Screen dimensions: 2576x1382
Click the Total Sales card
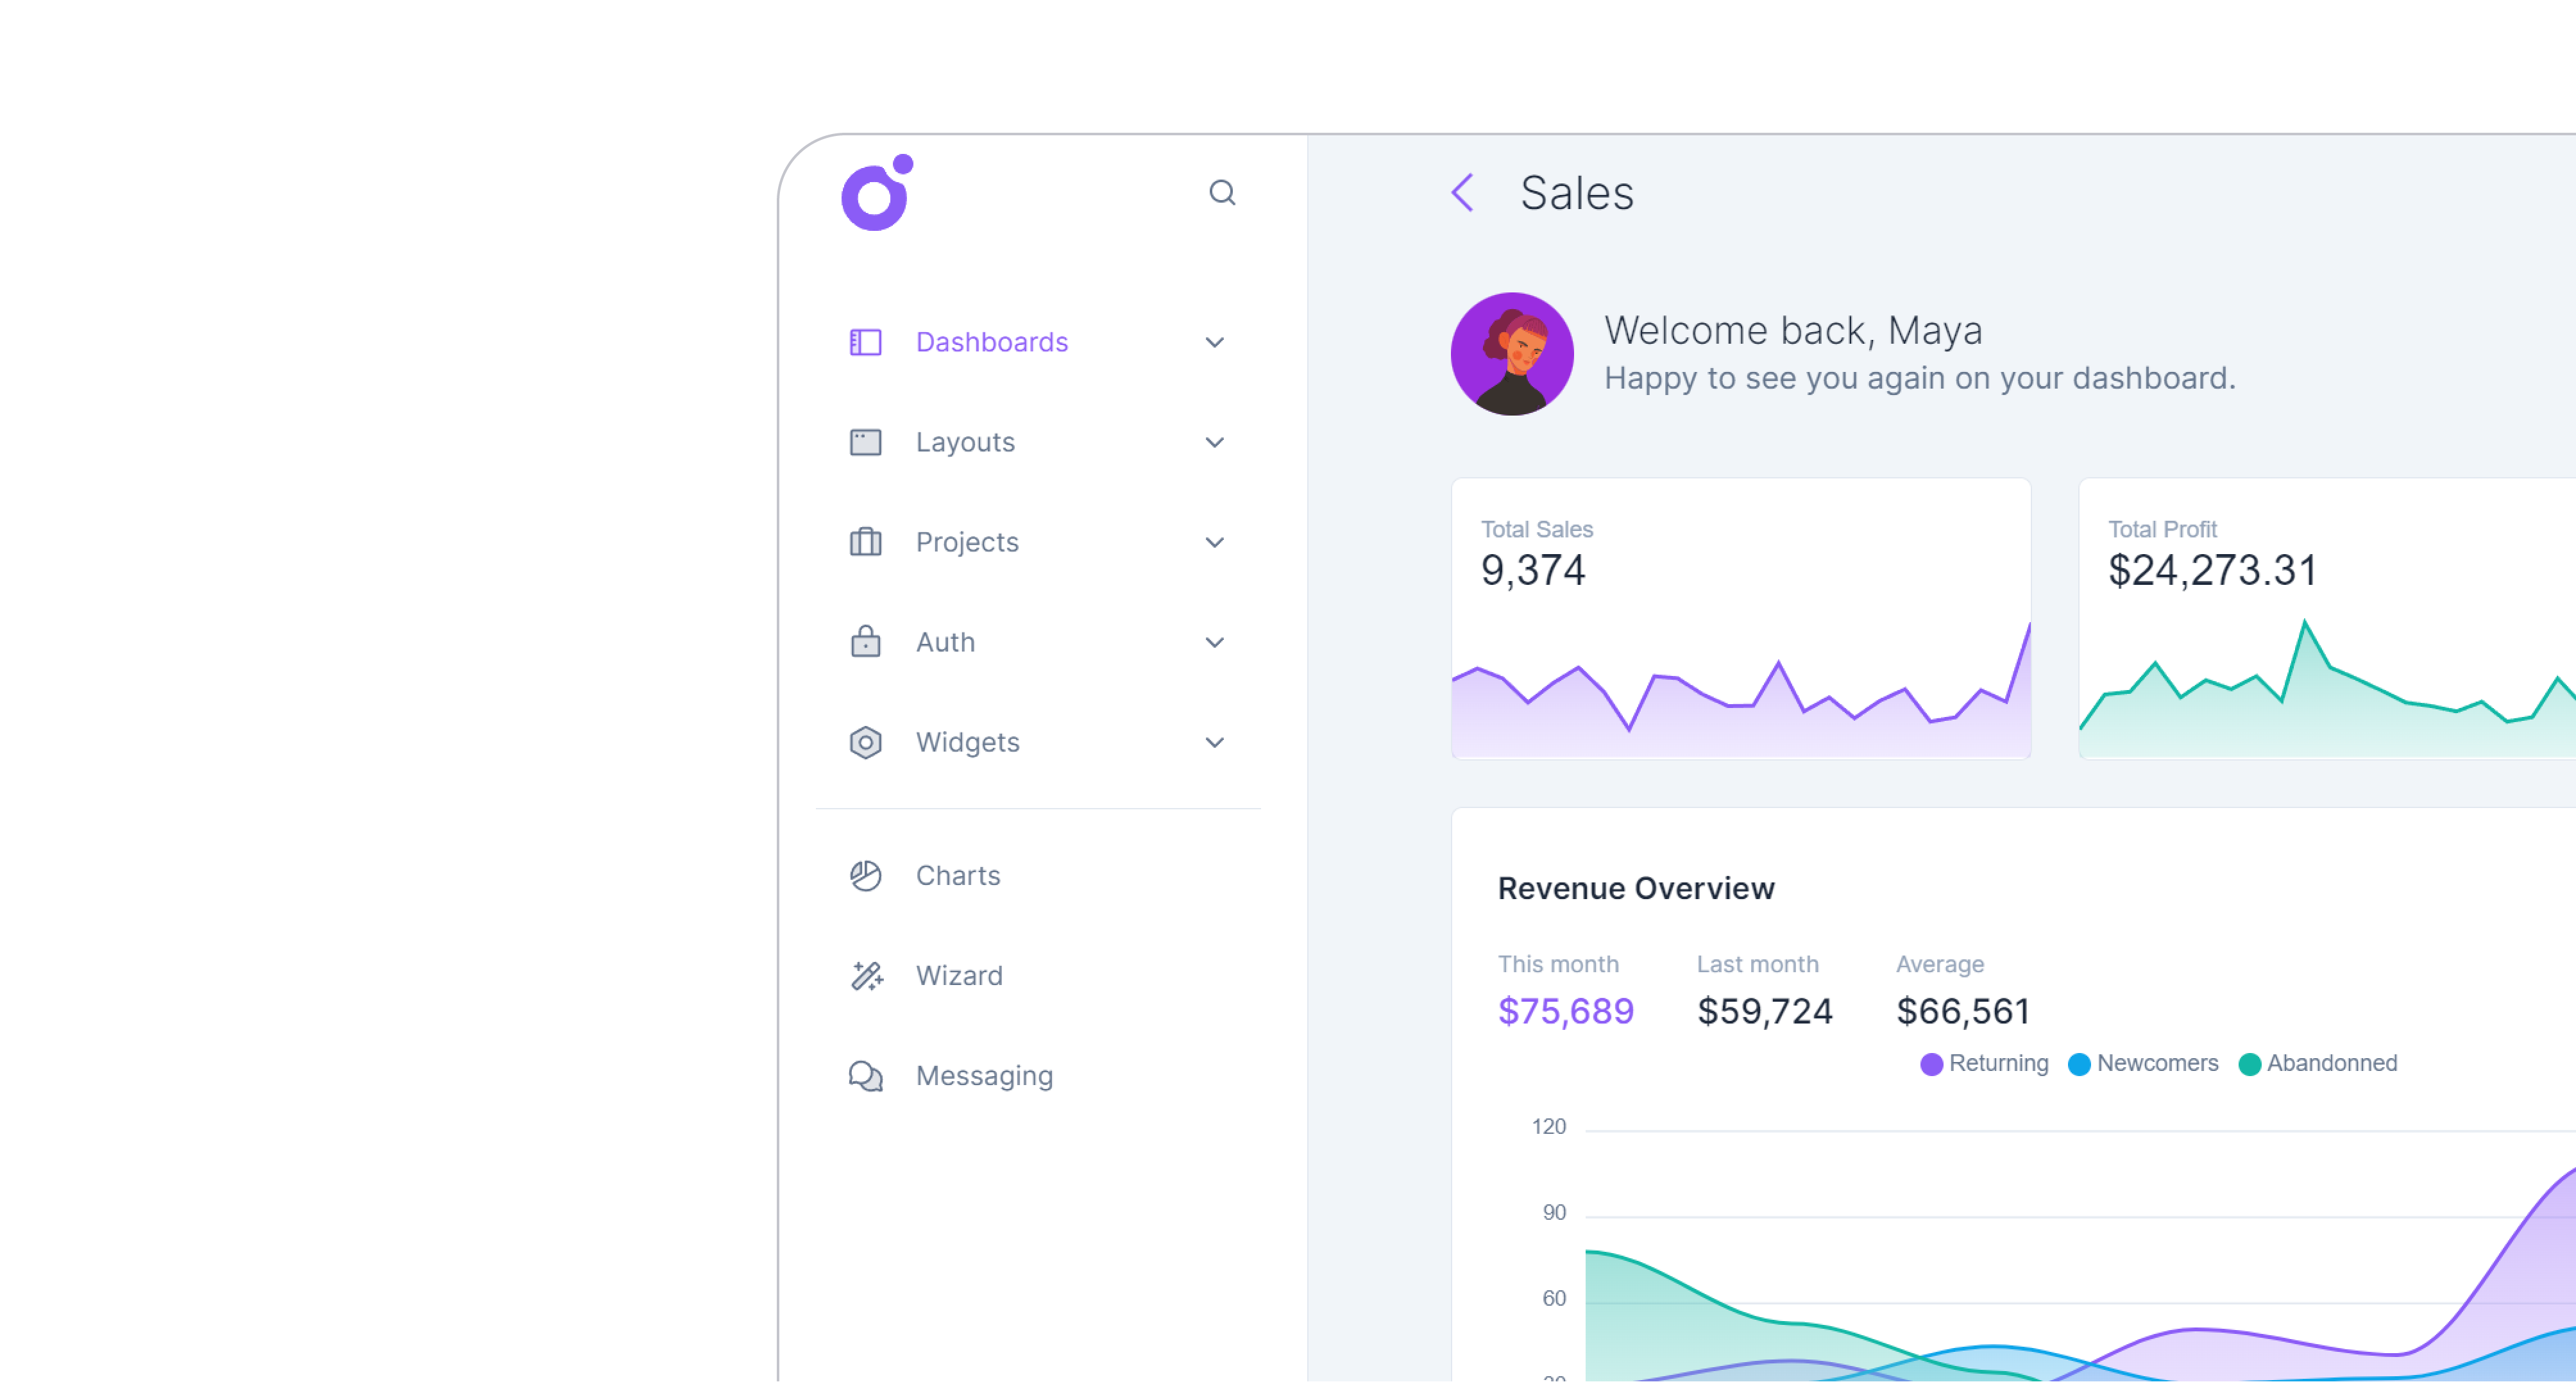(1740, 618)
